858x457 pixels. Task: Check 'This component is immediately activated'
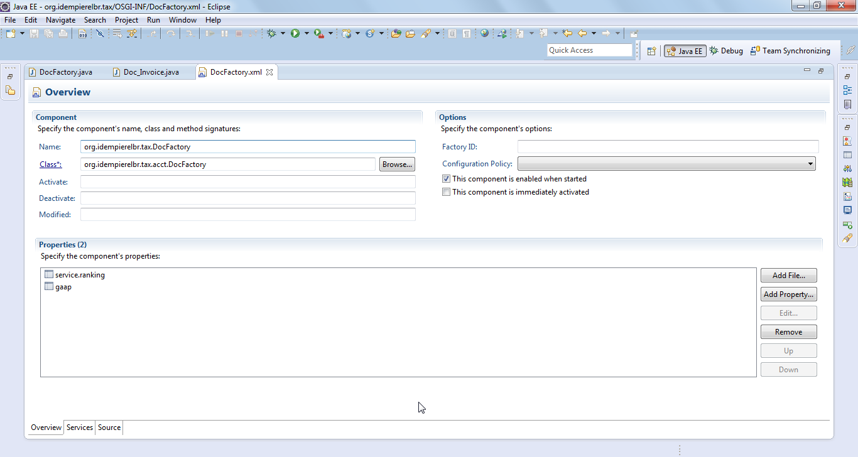tap(447, 192)
